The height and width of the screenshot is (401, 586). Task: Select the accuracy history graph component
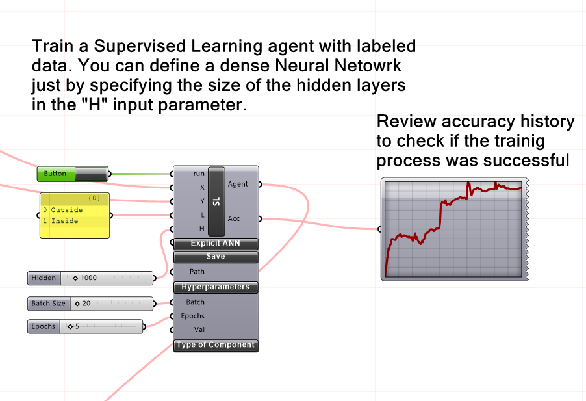pos(453,227)
